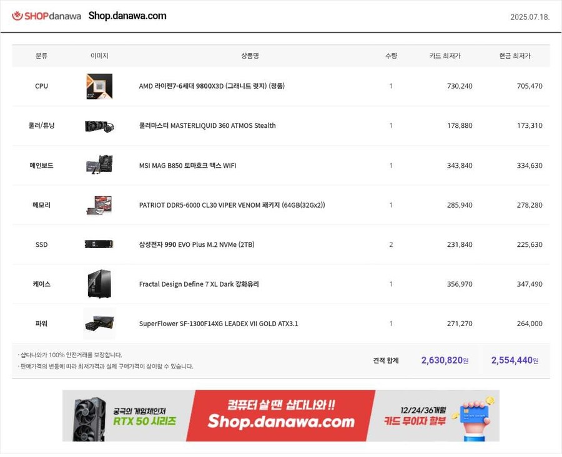Click the 카드 무이자 할부 credit card illustration
The width and height of the screenshot is (562, 457).
[x=473, y=417]
